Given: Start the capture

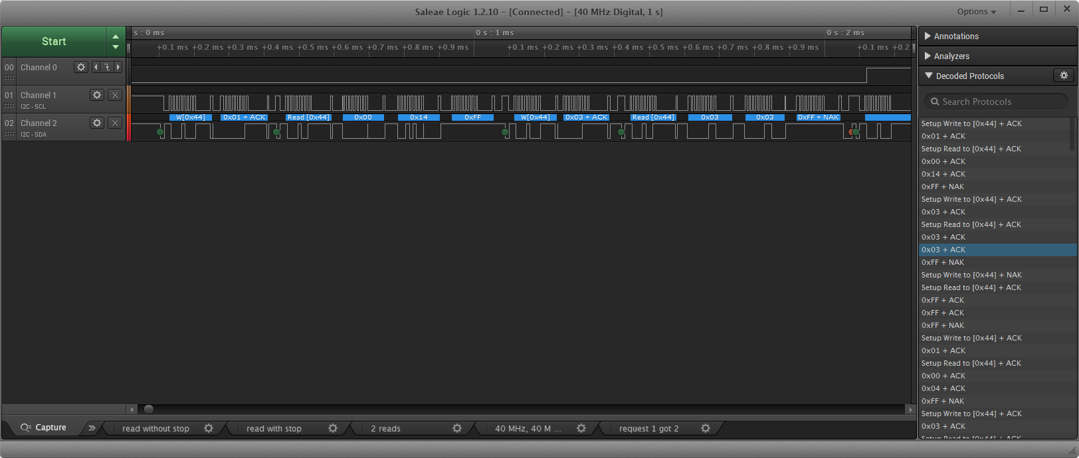Looking at the screenshot, I should click(54, 41).
